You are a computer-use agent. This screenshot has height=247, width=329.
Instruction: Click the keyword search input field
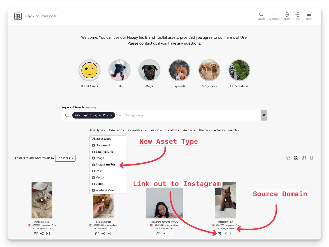click(x=188, y=115)
